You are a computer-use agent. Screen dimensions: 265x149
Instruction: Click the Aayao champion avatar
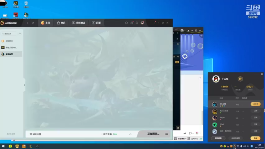tap(215, 118)
